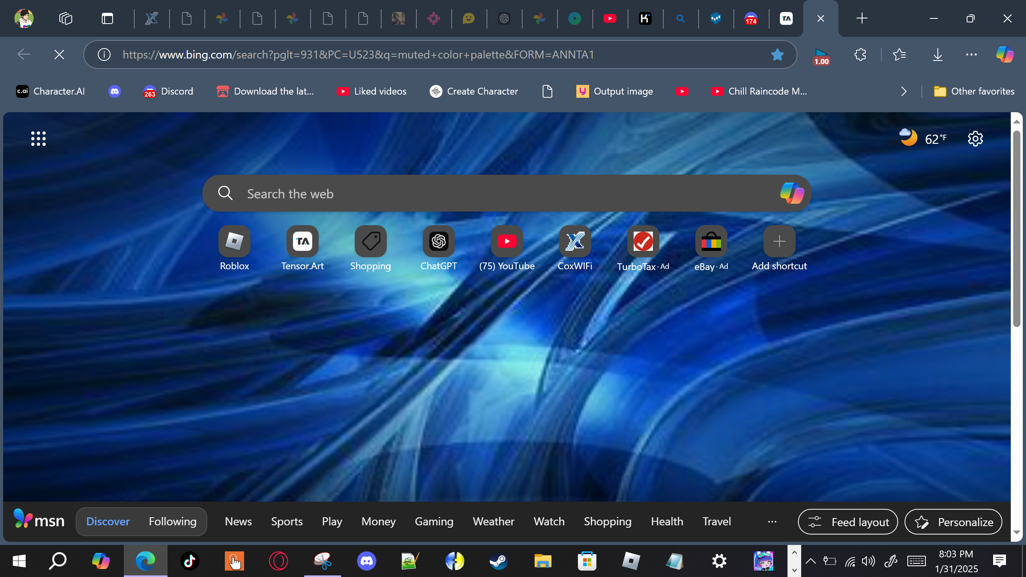Click the Copilot icon in search box
Screen dimensions: 1026x577
pos(792,194)
